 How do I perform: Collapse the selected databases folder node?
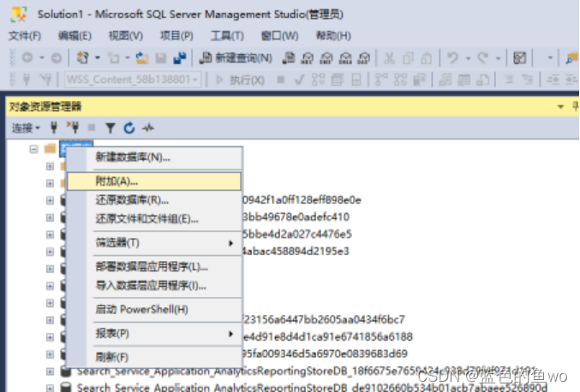pos(33,149)
